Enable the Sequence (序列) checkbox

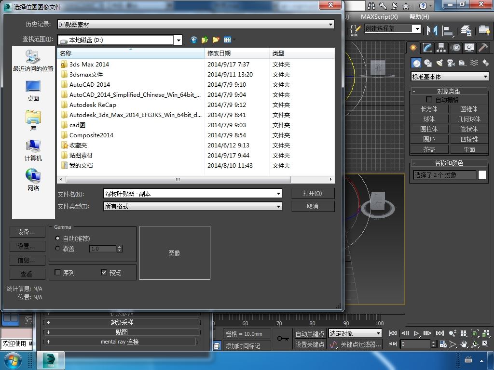point(57,273)
